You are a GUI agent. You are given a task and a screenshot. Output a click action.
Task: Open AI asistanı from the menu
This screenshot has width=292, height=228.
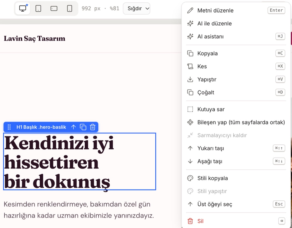click(x=236, y=36)
